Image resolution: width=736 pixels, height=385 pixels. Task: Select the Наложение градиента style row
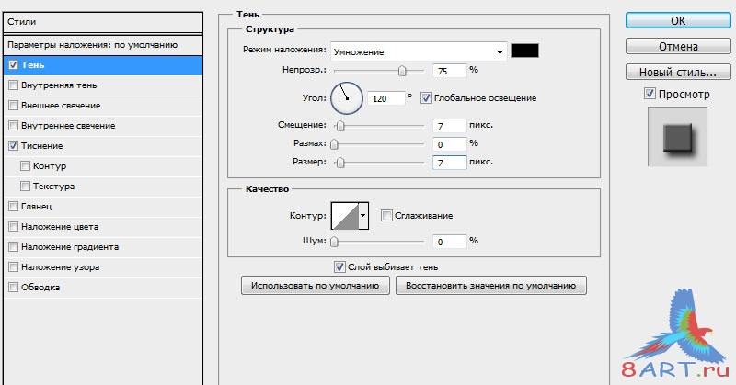click(x=103, y=246)
